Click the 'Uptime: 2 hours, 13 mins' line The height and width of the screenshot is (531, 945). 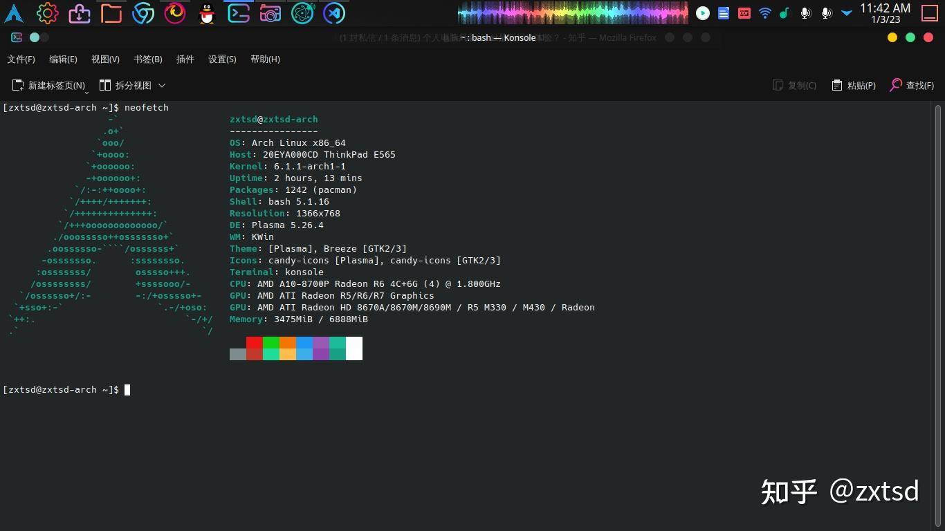tap(296, 178)
